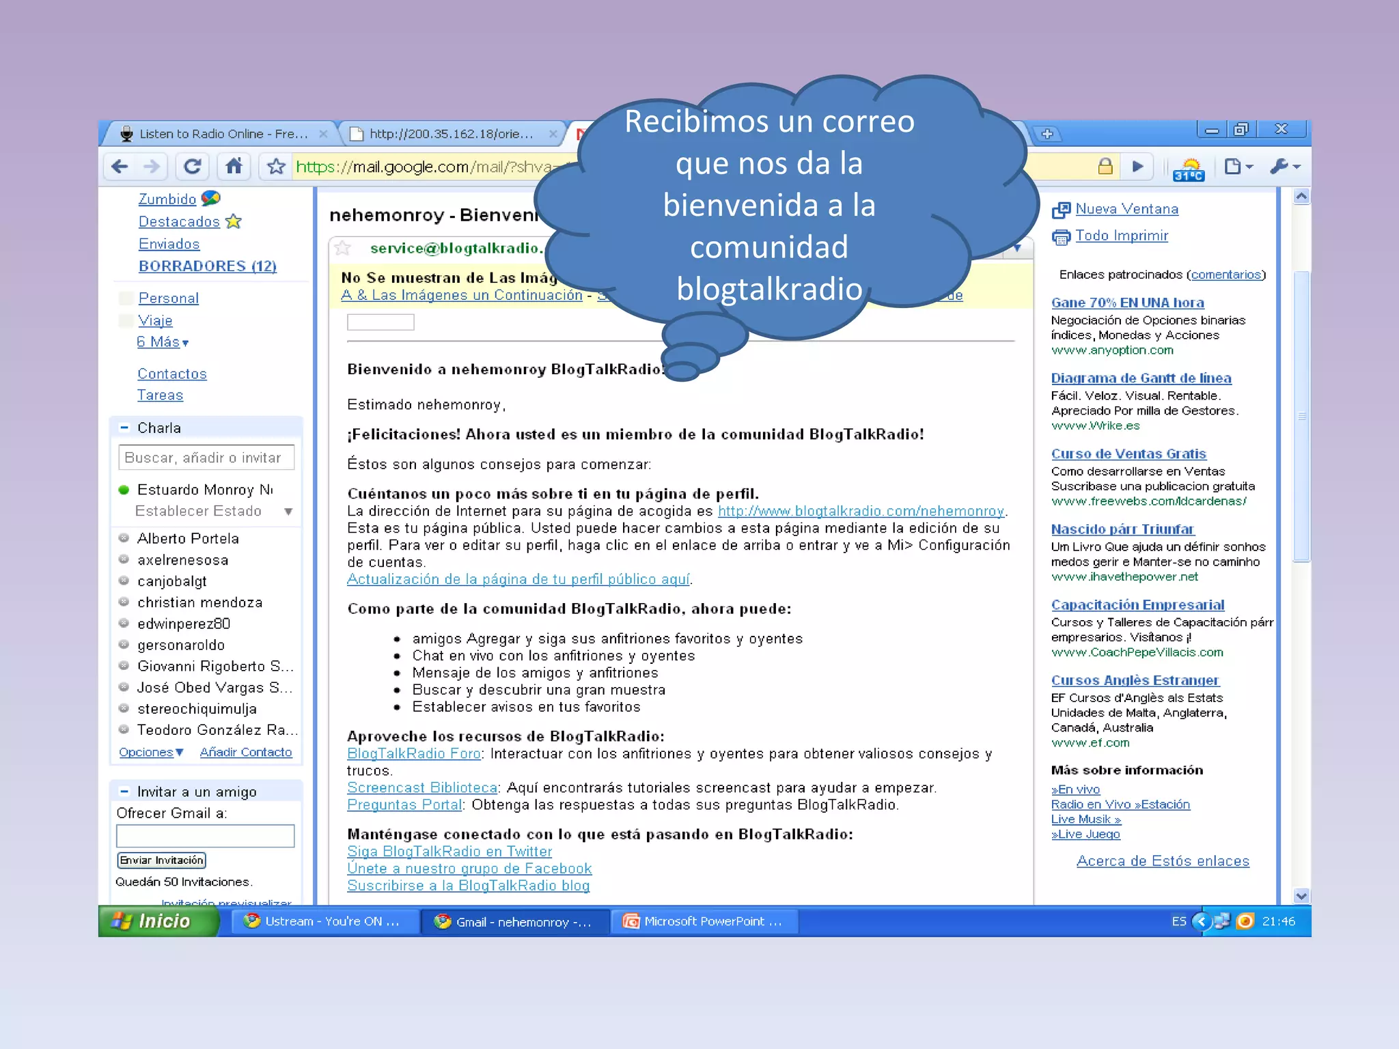Viewport: 1399px width, 1049px height.
Task: Open the BlogTalkRadio Foro link
Action: pyautogui.click(x=414, y=753)
